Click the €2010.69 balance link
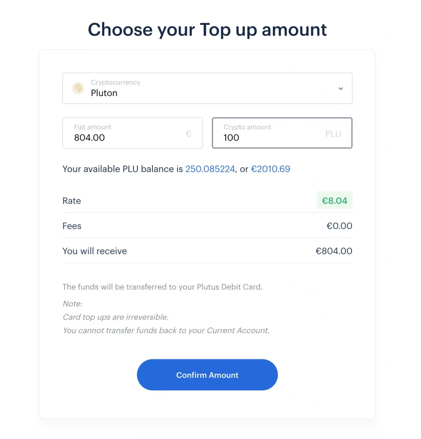This screenshot has height=439, width=421. tap(270, 169)
